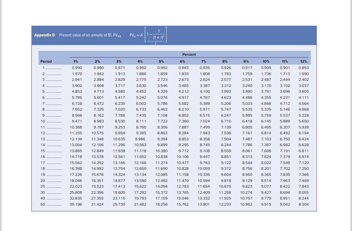
Task: Click value 14.718 in period 16 row
Action: point(76,157)
